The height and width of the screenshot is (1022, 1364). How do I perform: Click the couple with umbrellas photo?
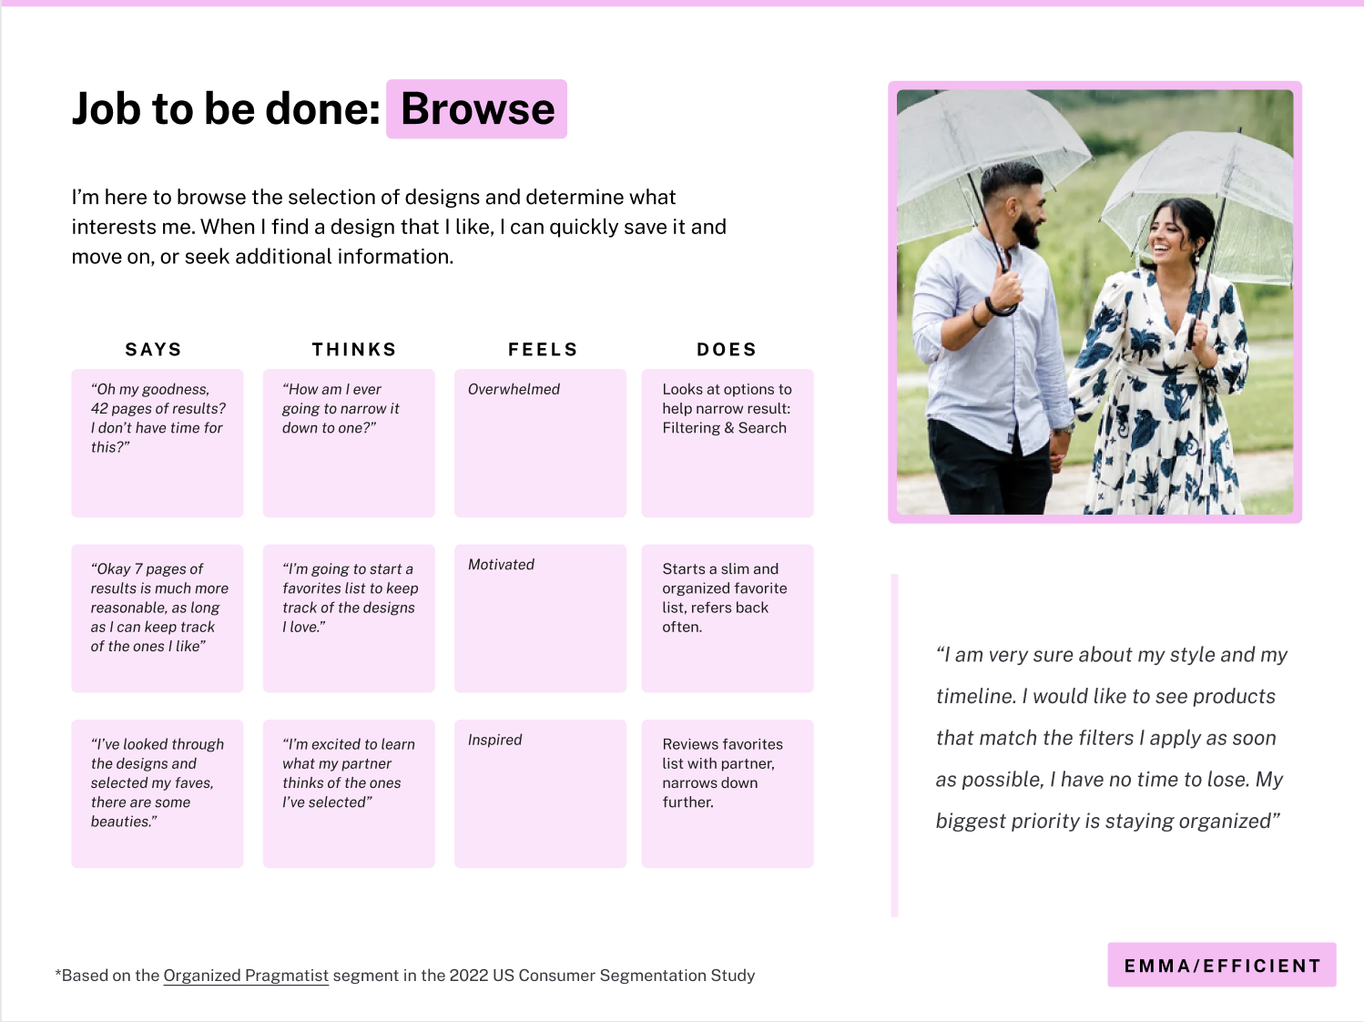1095,302
